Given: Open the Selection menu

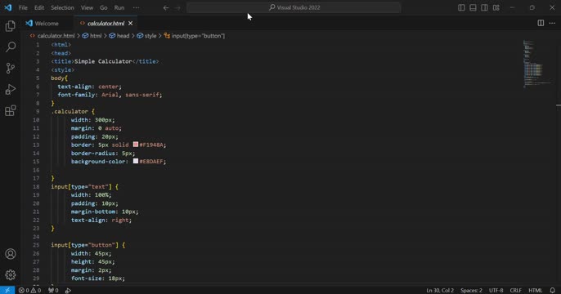Looking at the screenshot, I should coord(62,7).
